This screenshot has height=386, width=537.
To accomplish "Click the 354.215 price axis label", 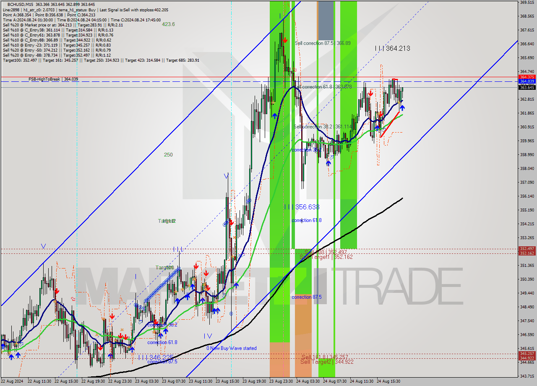I will pos(527,224).
